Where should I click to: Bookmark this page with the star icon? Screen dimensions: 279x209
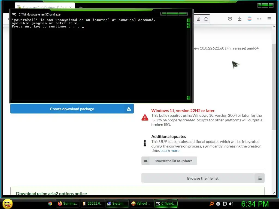click(206, 19)
